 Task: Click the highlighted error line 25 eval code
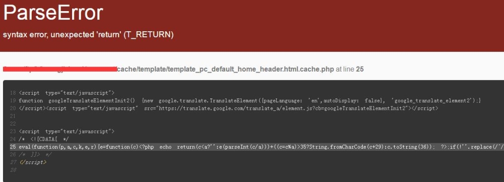click(x=254, y=147)
